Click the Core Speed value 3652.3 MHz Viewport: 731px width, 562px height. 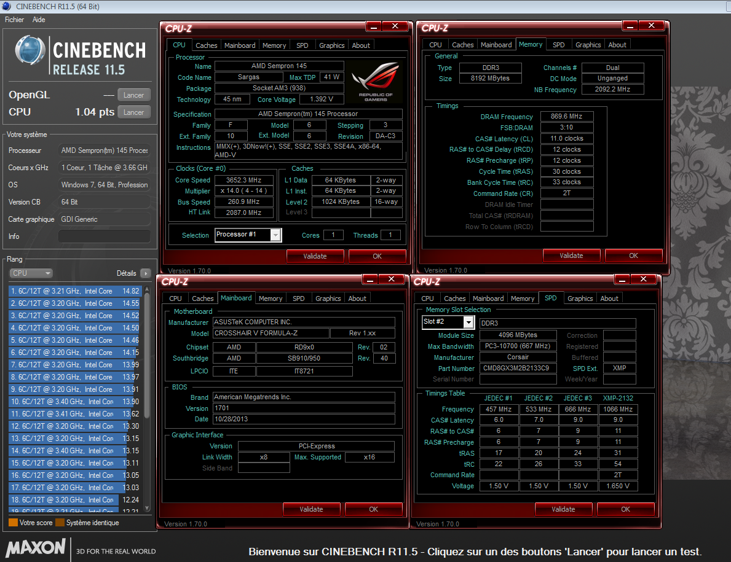coord(244,180)
